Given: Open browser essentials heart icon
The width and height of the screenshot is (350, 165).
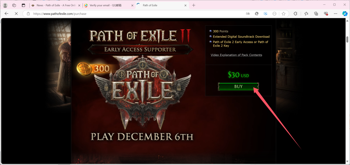Looking at the screenshot, I should pyautogui.click(x=326, y=14).
